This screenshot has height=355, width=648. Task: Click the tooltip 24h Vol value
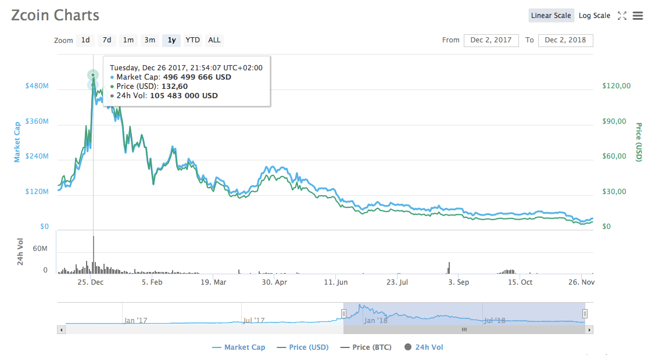[184, 95]
